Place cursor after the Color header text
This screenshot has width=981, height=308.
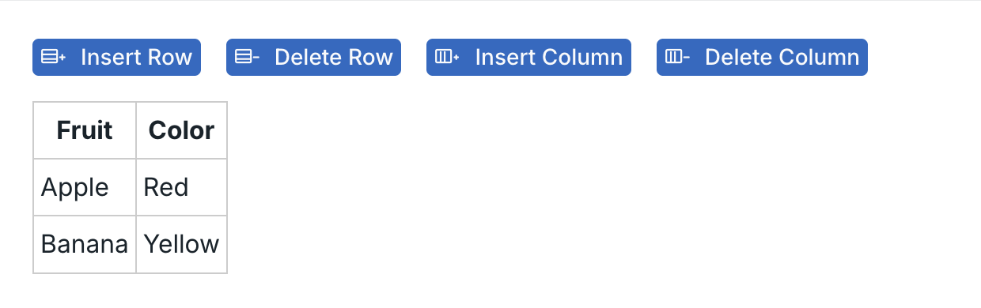point(214,130)
